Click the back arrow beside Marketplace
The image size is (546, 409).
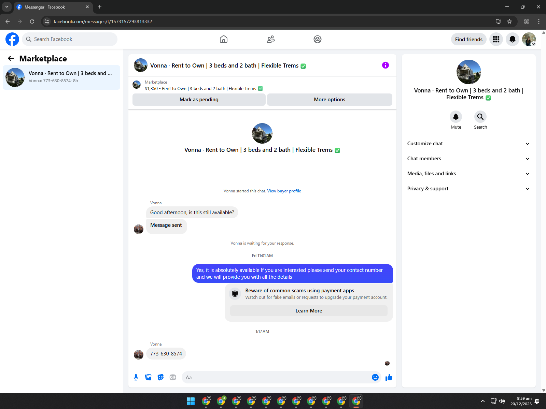coord(11,58)
